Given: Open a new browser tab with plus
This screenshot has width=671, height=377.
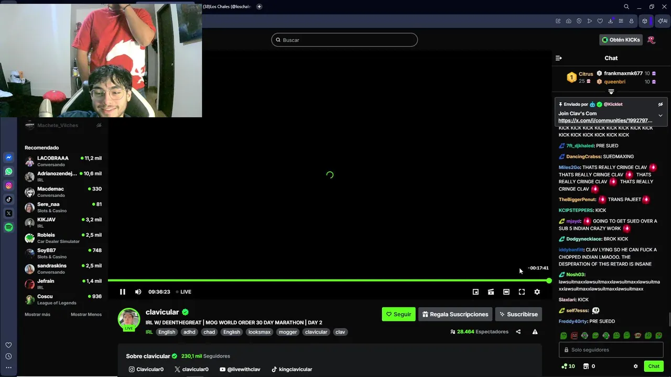Looking at the screenshot, I should pos(259,7).
